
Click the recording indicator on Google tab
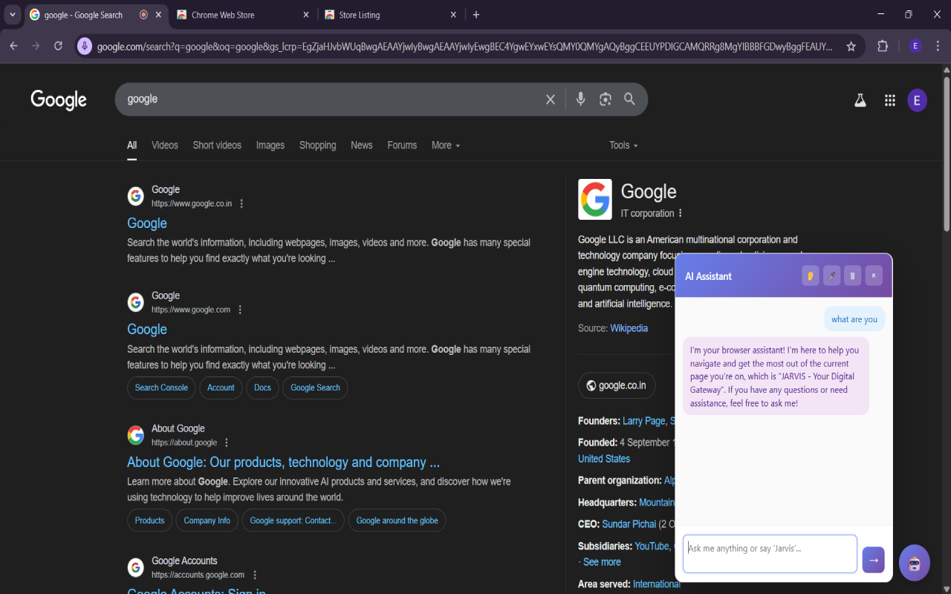(x=143, y=15)
